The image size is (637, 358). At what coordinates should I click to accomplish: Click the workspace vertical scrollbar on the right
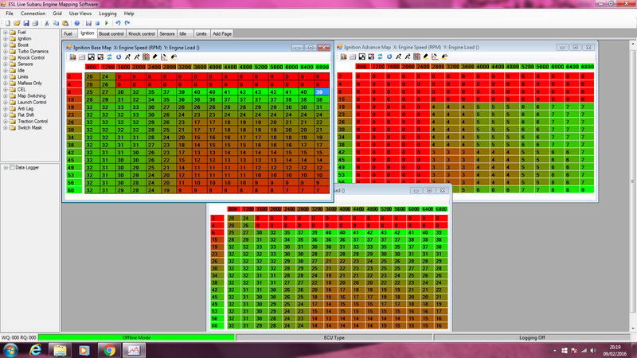coord(632,186)
